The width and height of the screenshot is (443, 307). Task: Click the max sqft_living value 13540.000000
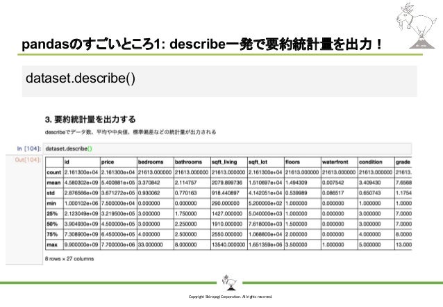[x=228, y=244]
